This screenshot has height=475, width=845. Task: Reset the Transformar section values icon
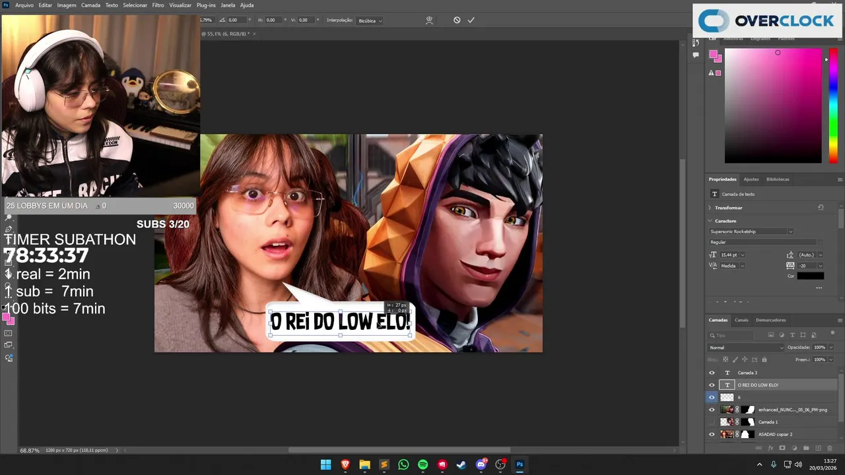coord(821,207)
